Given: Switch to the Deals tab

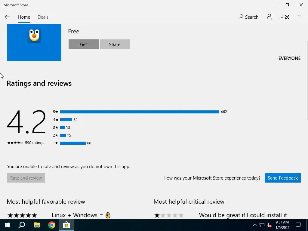Looking at the screenshot, I should 43,17.
